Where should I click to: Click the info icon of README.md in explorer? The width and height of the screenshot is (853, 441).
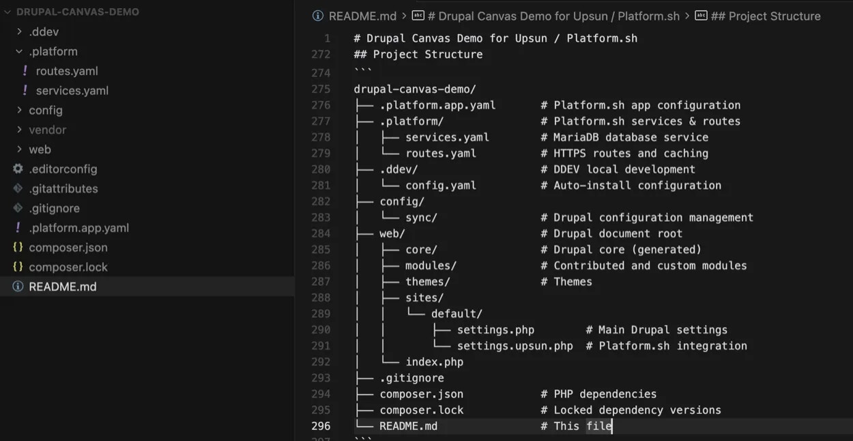18,287
